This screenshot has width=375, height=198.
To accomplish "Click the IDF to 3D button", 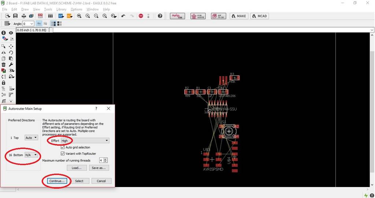I will pos(219,16).
